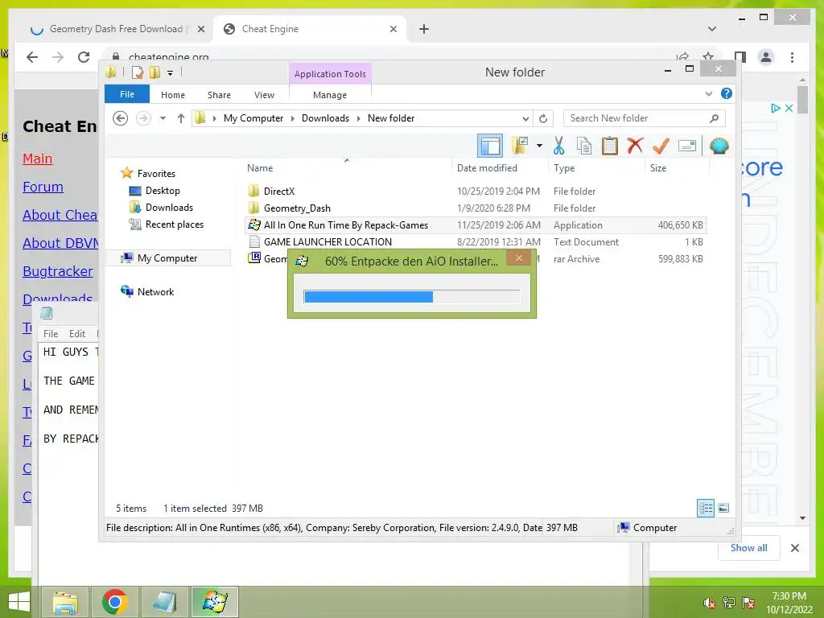Click the Rename icon in Explorer toolbar
Screen dimensions: 824x618
pos(687,146)
